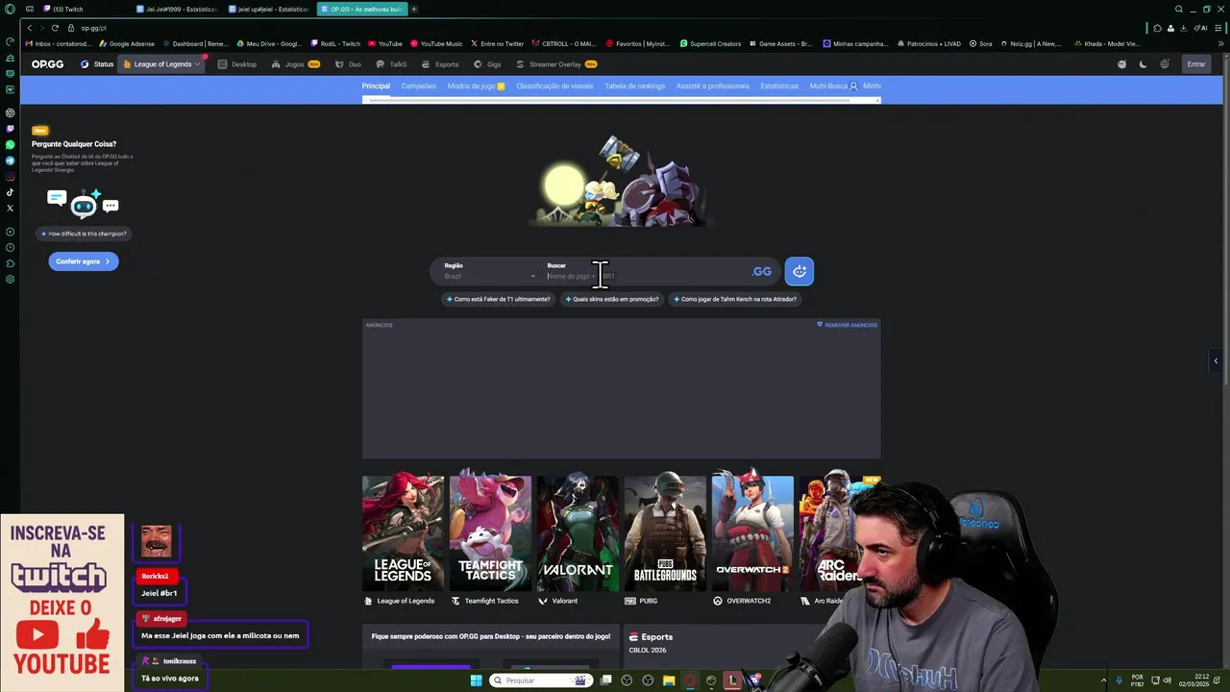Click the Entrar login button
The width and height of the screenshot is (1230, 692).
1196,64
